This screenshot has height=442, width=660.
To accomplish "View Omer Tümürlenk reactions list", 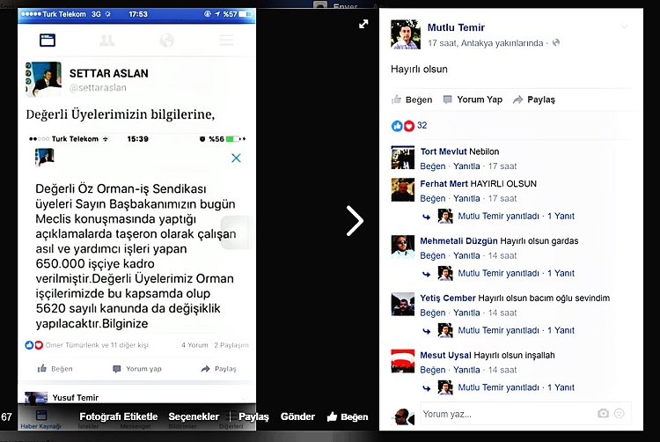I will point(97,345).
